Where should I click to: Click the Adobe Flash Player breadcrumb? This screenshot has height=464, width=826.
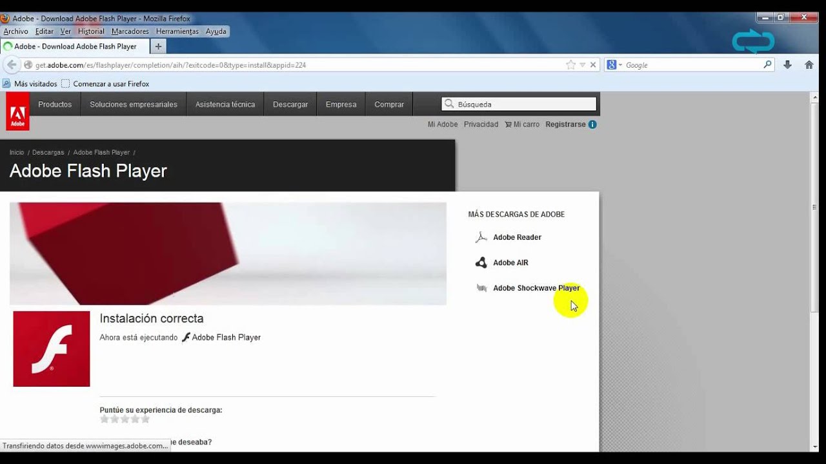click(x=101, y=153)
